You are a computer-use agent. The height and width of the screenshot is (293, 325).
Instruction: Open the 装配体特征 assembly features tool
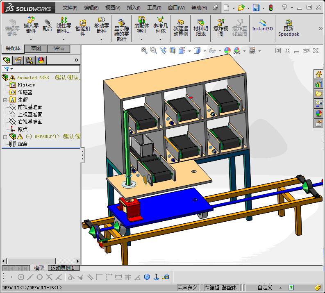[142, 25]
